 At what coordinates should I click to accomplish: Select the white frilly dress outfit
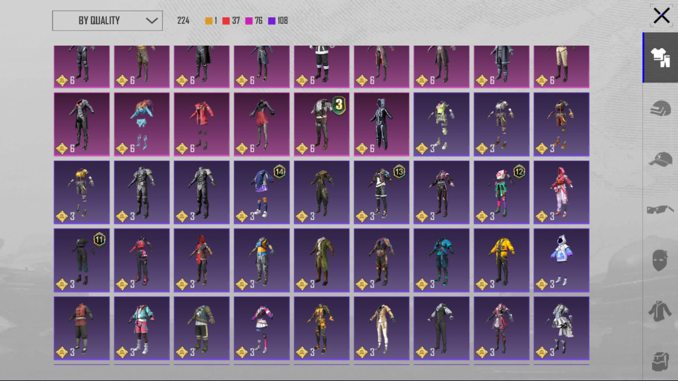point(561,328)
